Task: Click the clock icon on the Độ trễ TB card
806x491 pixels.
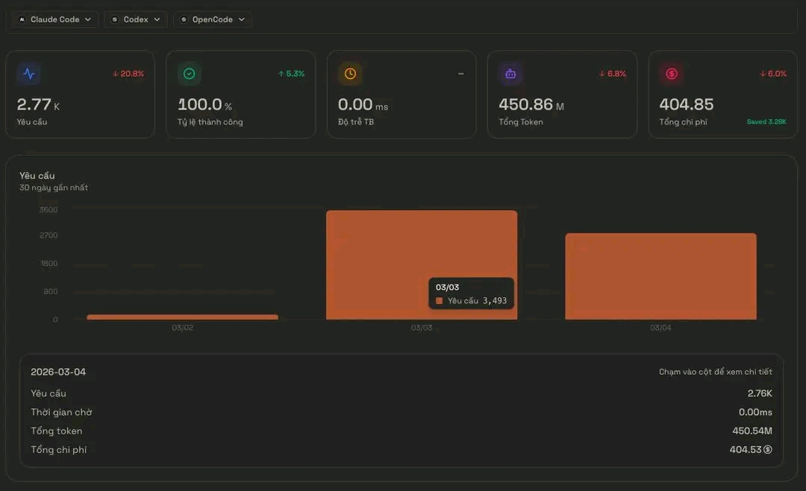Action: [349, 74]
